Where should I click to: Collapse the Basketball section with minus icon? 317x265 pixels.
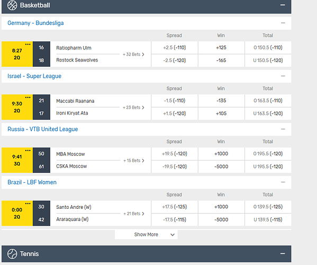click(283, 5)
